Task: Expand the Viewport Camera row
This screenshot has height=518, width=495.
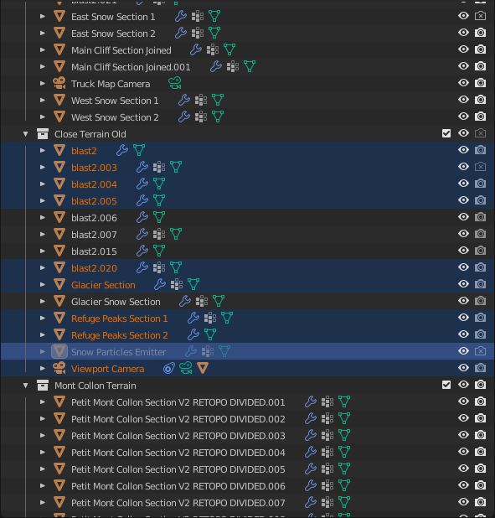Action: [x=42, y=368]
